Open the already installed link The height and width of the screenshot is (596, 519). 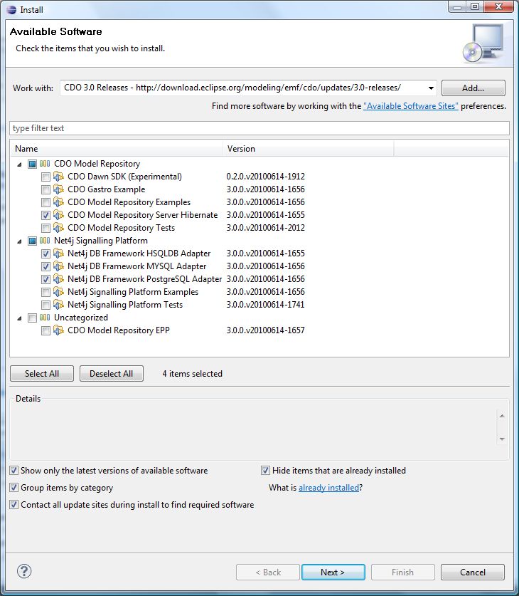click(328, 488)
